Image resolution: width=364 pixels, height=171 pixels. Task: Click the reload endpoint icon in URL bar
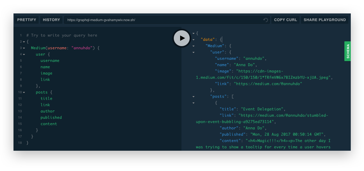tap(266, 20)
